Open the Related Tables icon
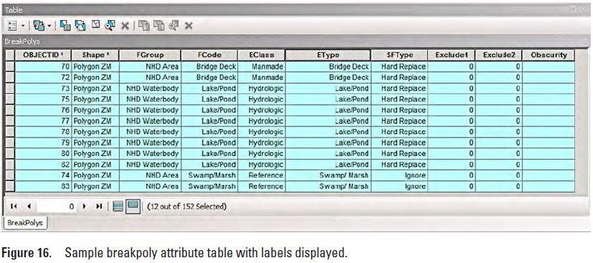The width and height of the screenshot is (593, 263). (38, 26)
